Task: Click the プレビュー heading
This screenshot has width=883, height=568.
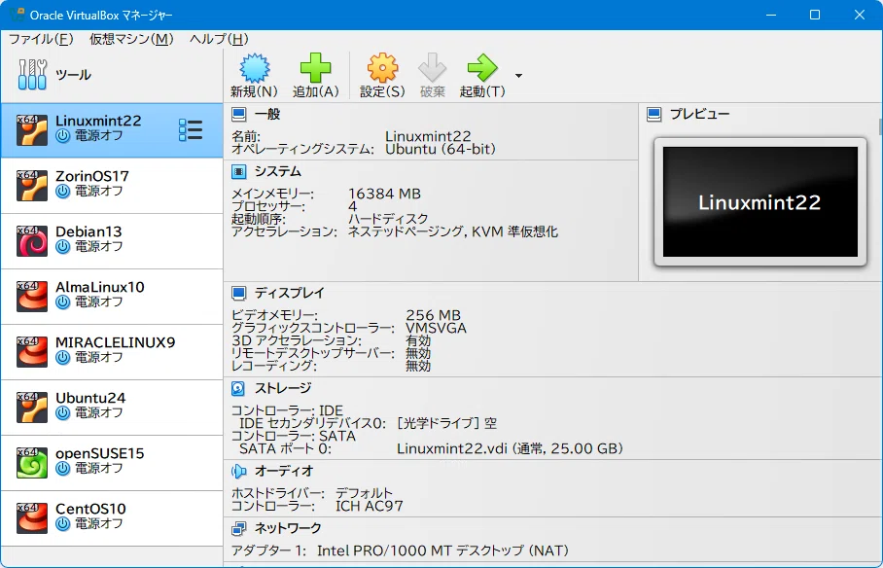Action: pos(699,115)
